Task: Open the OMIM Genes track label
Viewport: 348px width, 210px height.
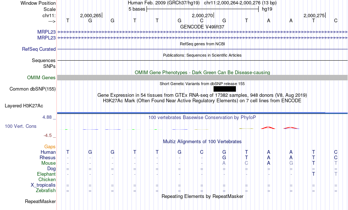Action: point(41,78)
